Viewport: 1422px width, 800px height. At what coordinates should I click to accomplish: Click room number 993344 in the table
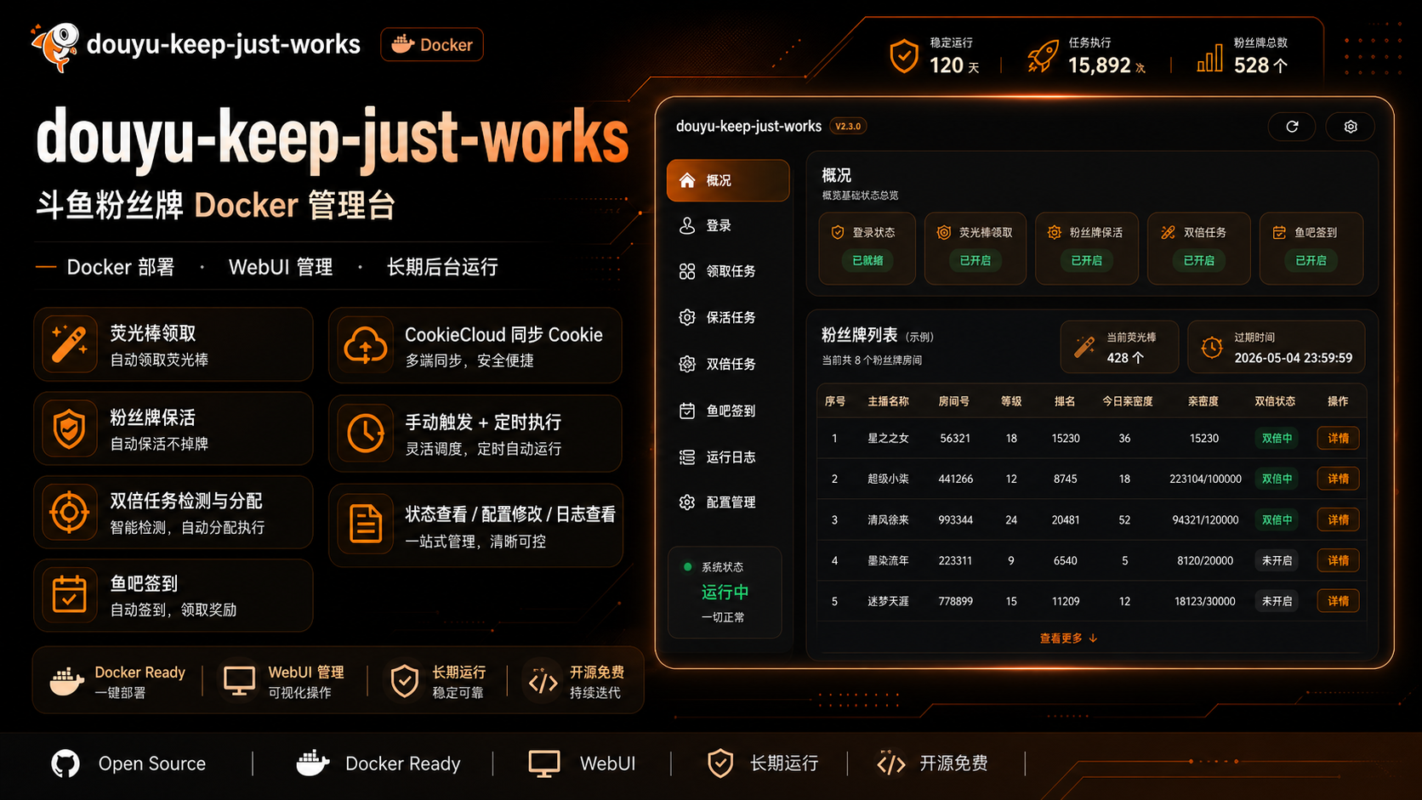(x=955, y=519)
